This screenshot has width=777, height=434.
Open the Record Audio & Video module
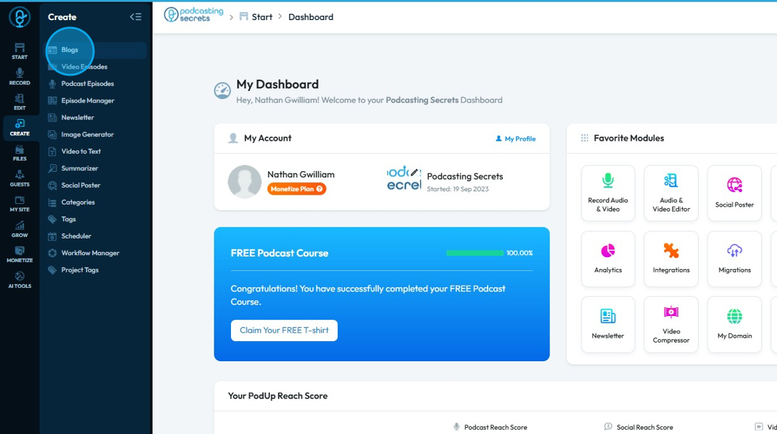pos(608,193)
